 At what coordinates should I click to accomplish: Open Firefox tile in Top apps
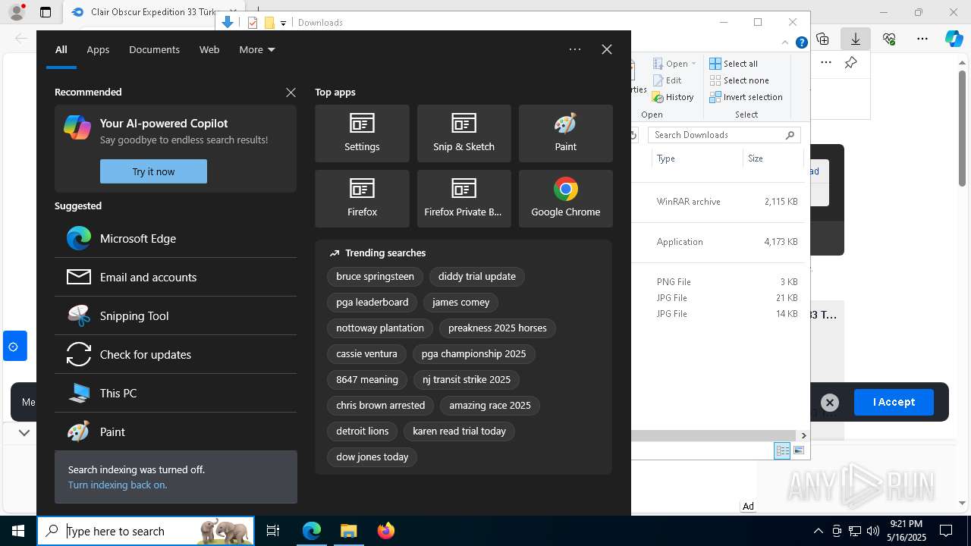coord(362,199)
